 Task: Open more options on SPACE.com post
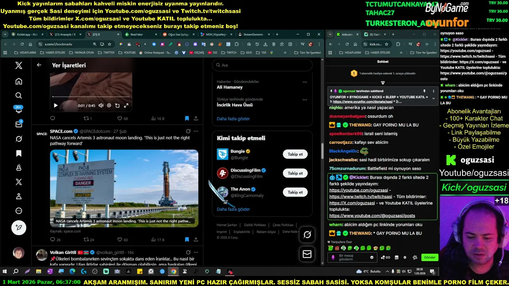[x=196, y=131]
